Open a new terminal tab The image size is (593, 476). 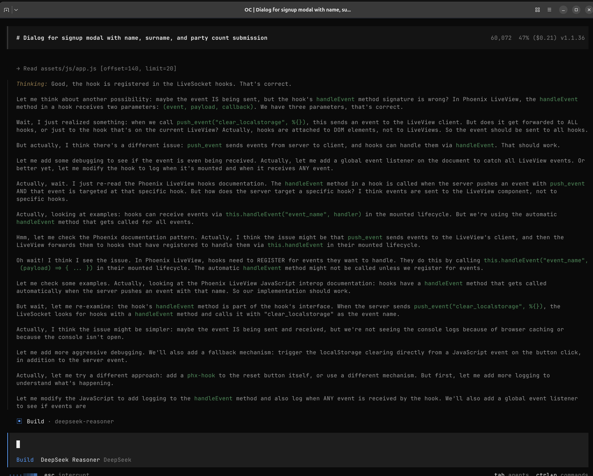point(6,10)
